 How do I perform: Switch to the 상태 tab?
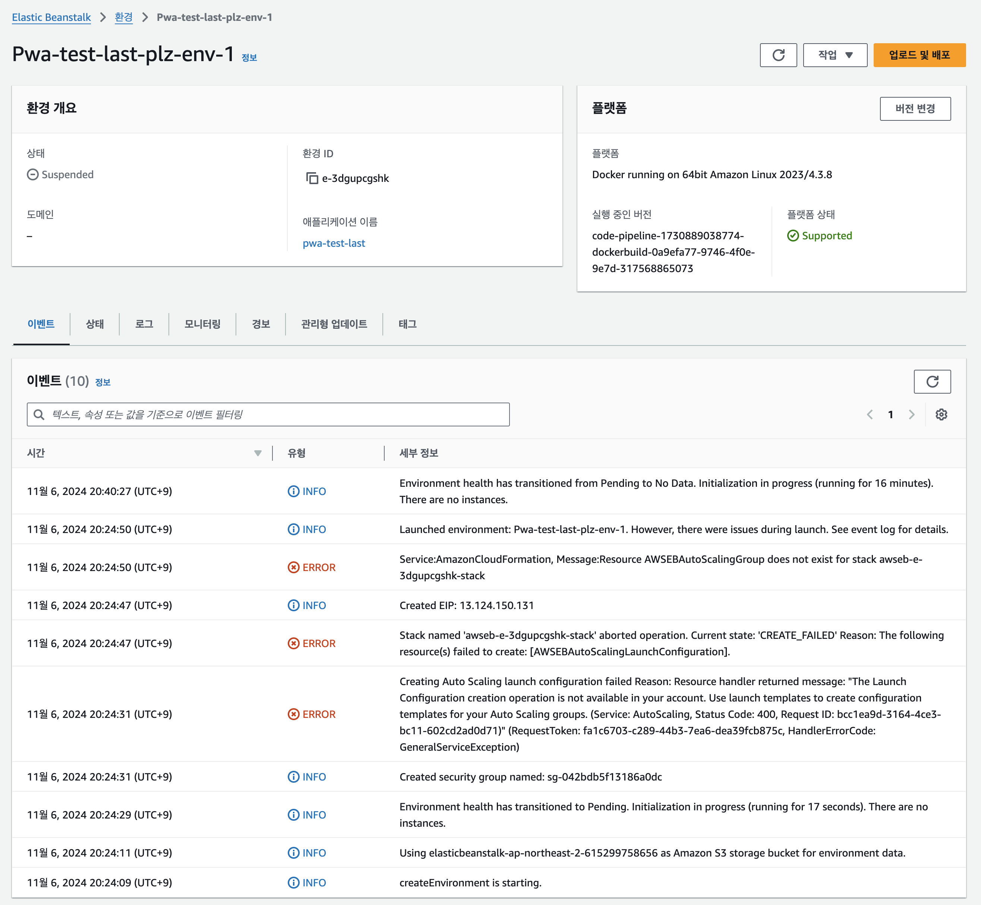tap(95, 324)
